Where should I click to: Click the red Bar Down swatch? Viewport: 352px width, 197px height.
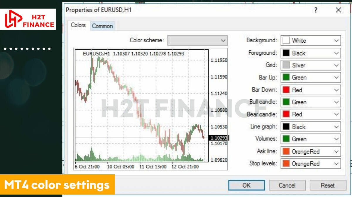pos(286,90)
